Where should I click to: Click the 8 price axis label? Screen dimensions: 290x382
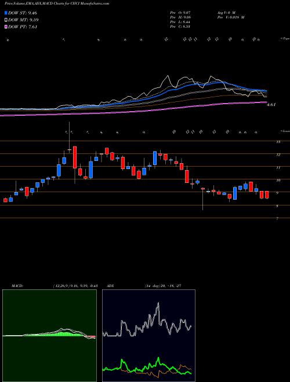277,206
